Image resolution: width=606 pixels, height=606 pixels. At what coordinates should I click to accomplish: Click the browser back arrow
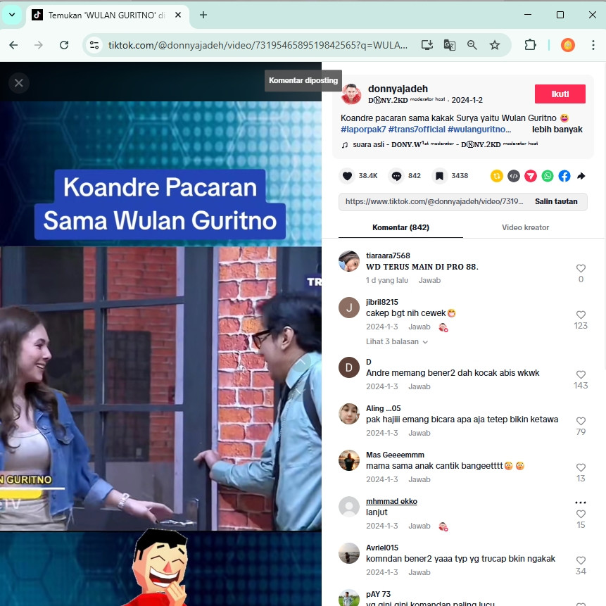coord(13,45)
